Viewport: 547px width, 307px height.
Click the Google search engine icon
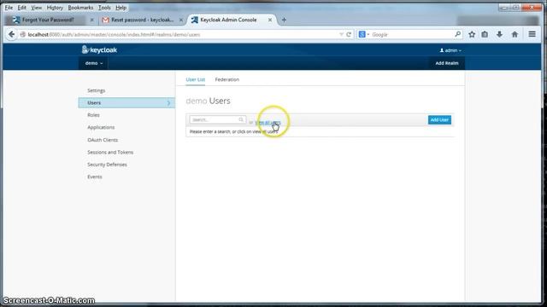tap(362, 34)
